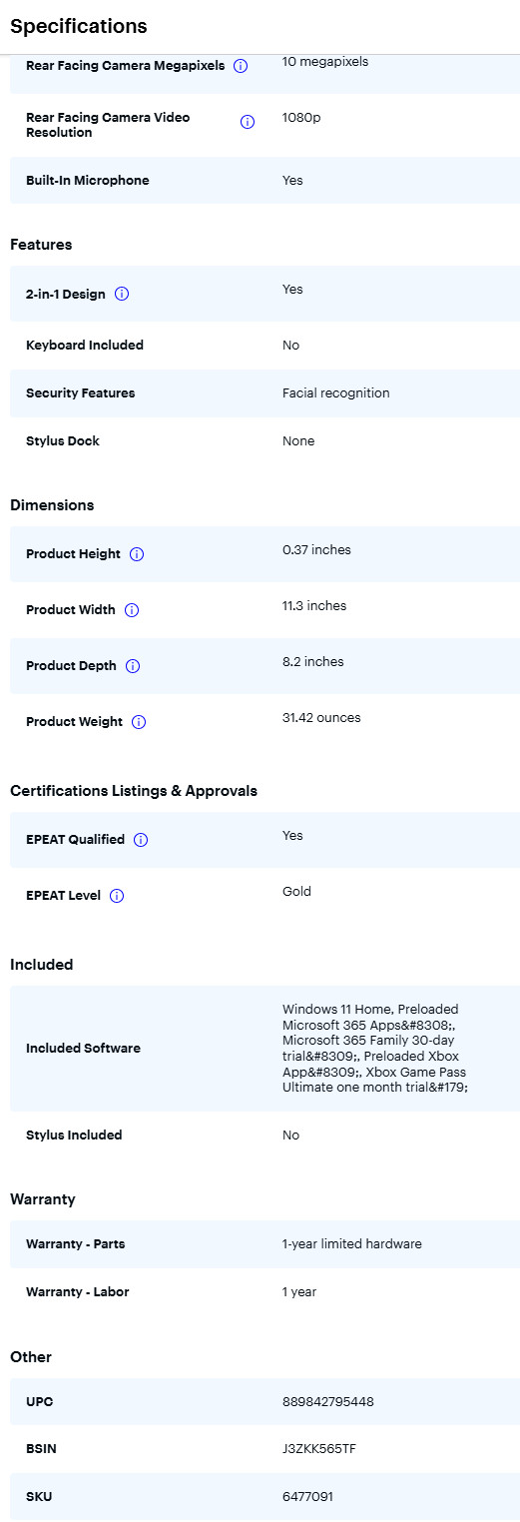Image resolution: width=520 pixels, height=1522 pixels.
Task: Click info icon beside Product Depth
Action: 133,666
